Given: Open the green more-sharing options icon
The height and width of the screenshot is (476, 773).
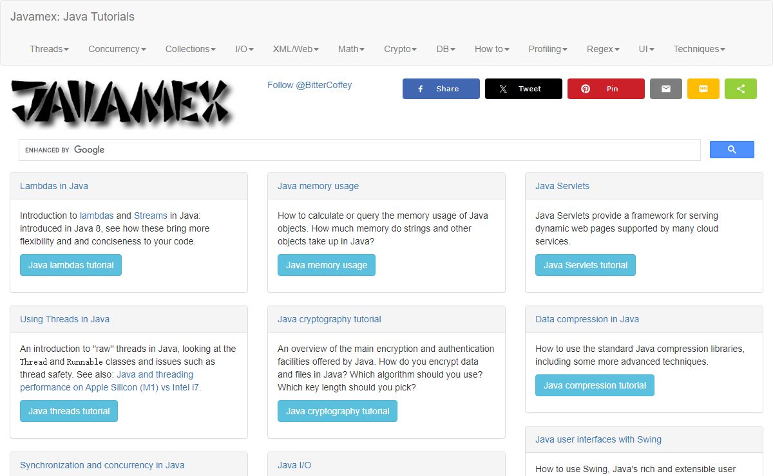Looking at the screenshot, I should pyautogui.click(x=741, y=89).
